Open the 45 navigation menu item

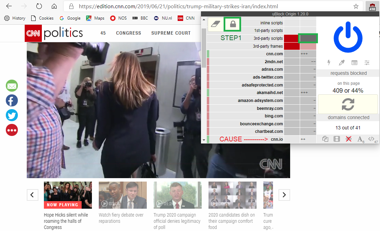[103, 33]
